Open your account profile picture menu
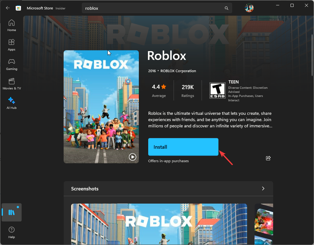The width and height of the screenshot is (314, 245). pos(249,8)
